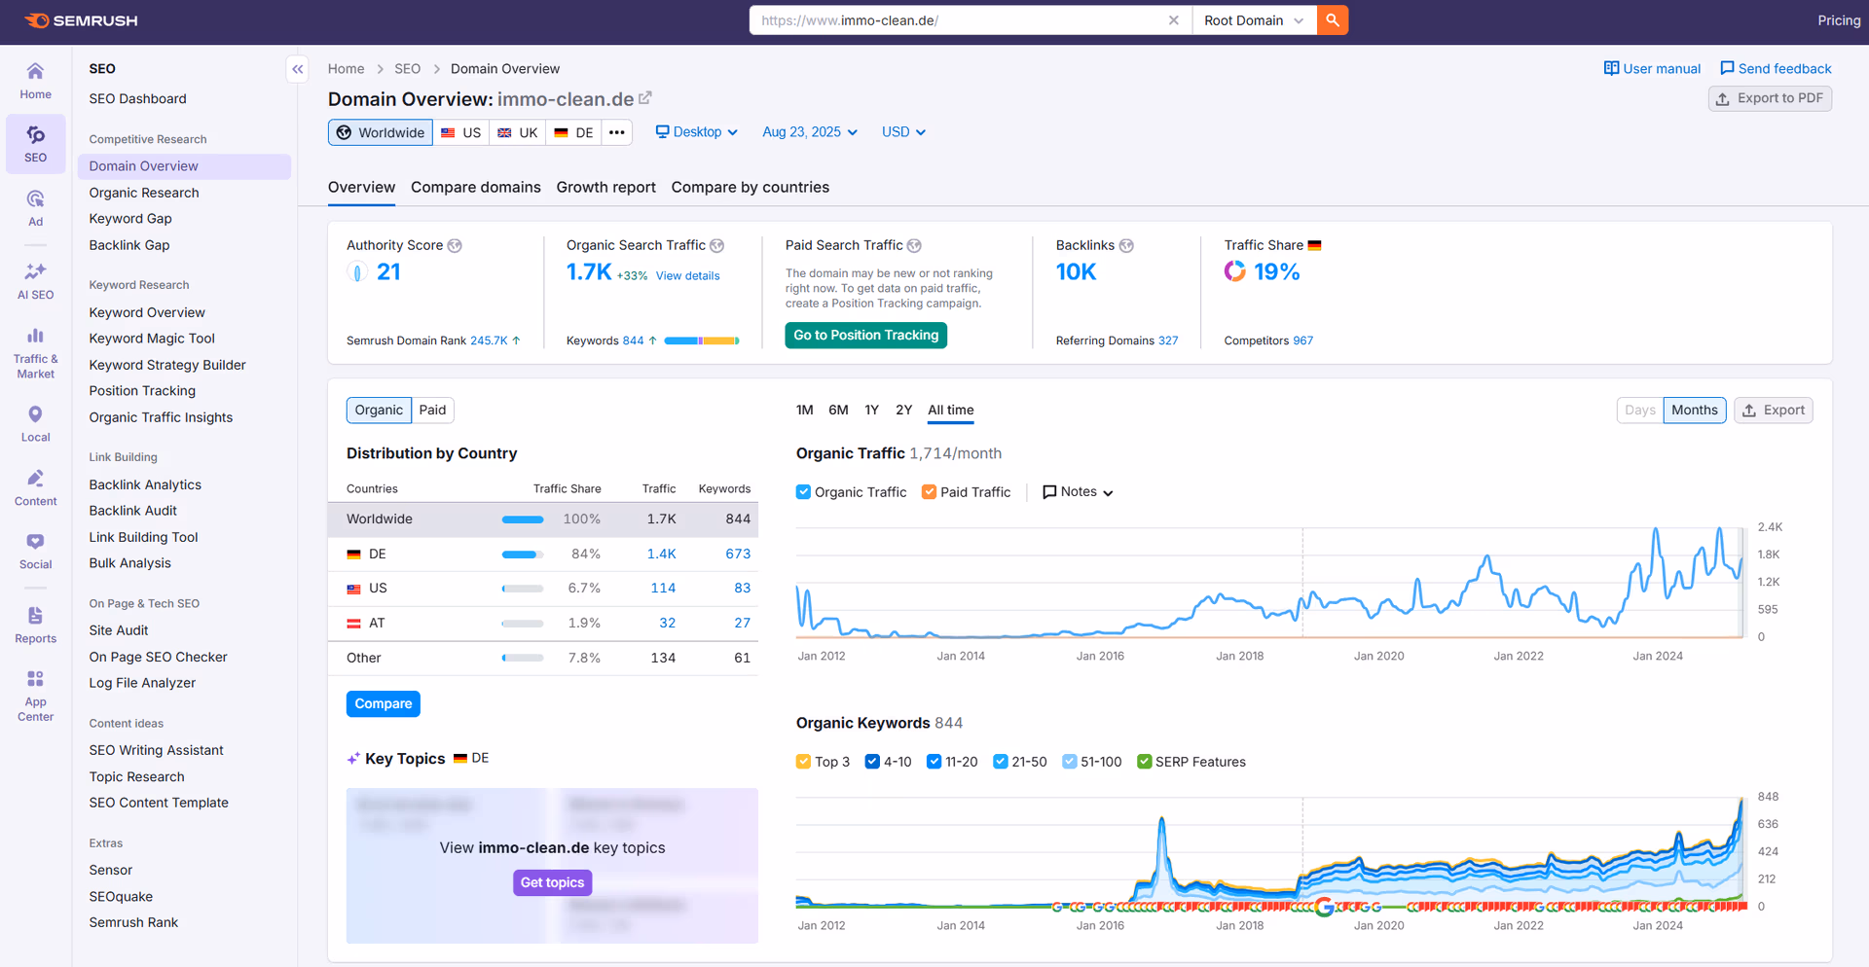Open the Local sidebar icon
Viewport: 1869px width, 967px height.
click(x=35, y=423)
